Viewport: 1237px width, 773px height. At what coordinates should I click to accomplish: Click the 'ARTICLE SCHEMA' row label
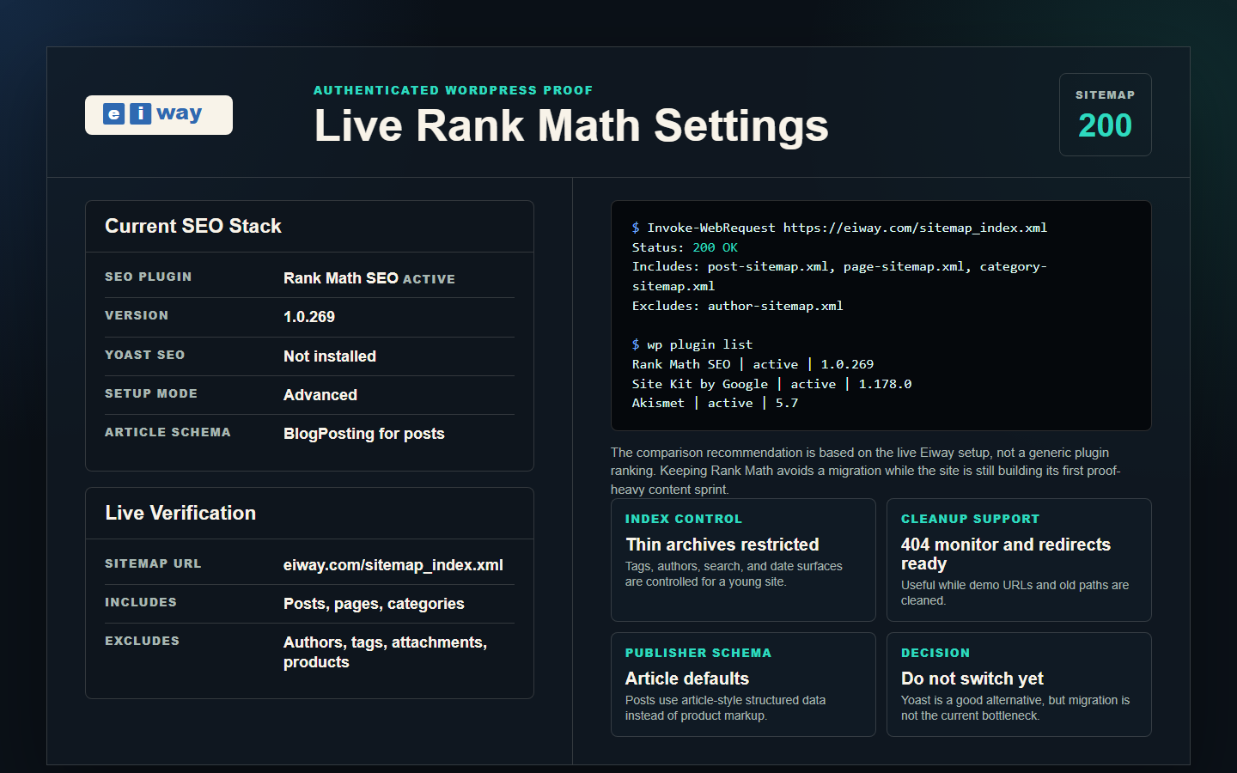tap(168, 432)
